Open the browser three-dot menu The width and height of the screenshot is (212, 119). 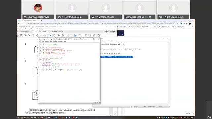tap(193, 24)
